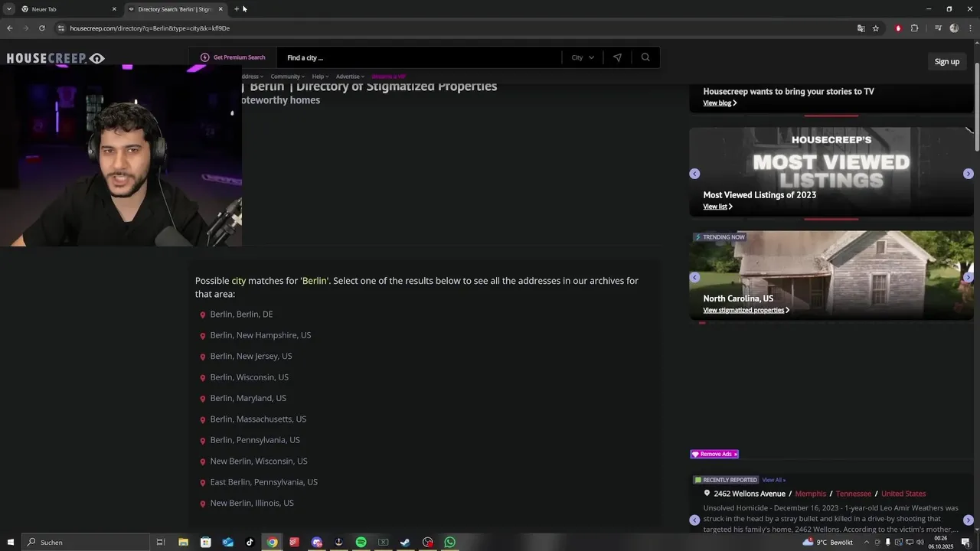Viewport: 980px width, 551px height.
Task: Open the Community menu
Action: [287, 77]
